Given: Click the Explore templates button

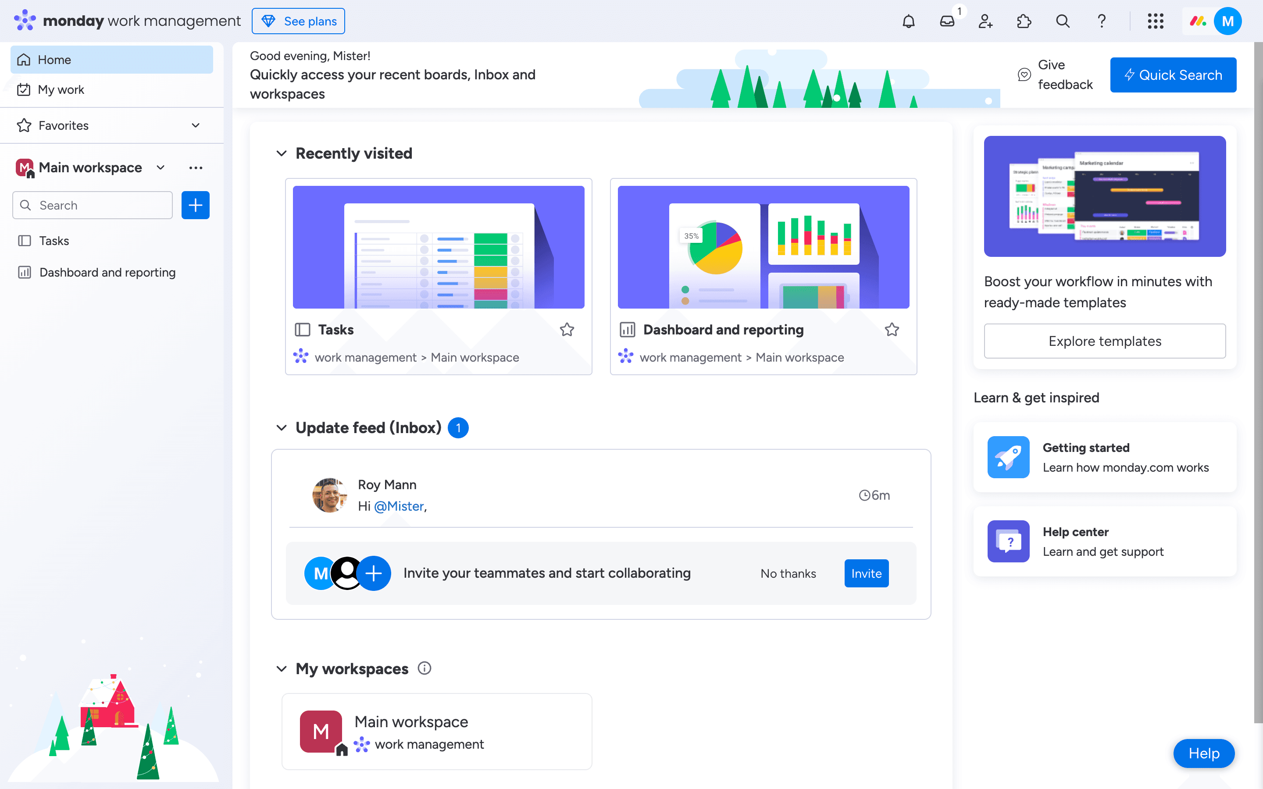Looking at the screenshot, I should (1104, 341).
